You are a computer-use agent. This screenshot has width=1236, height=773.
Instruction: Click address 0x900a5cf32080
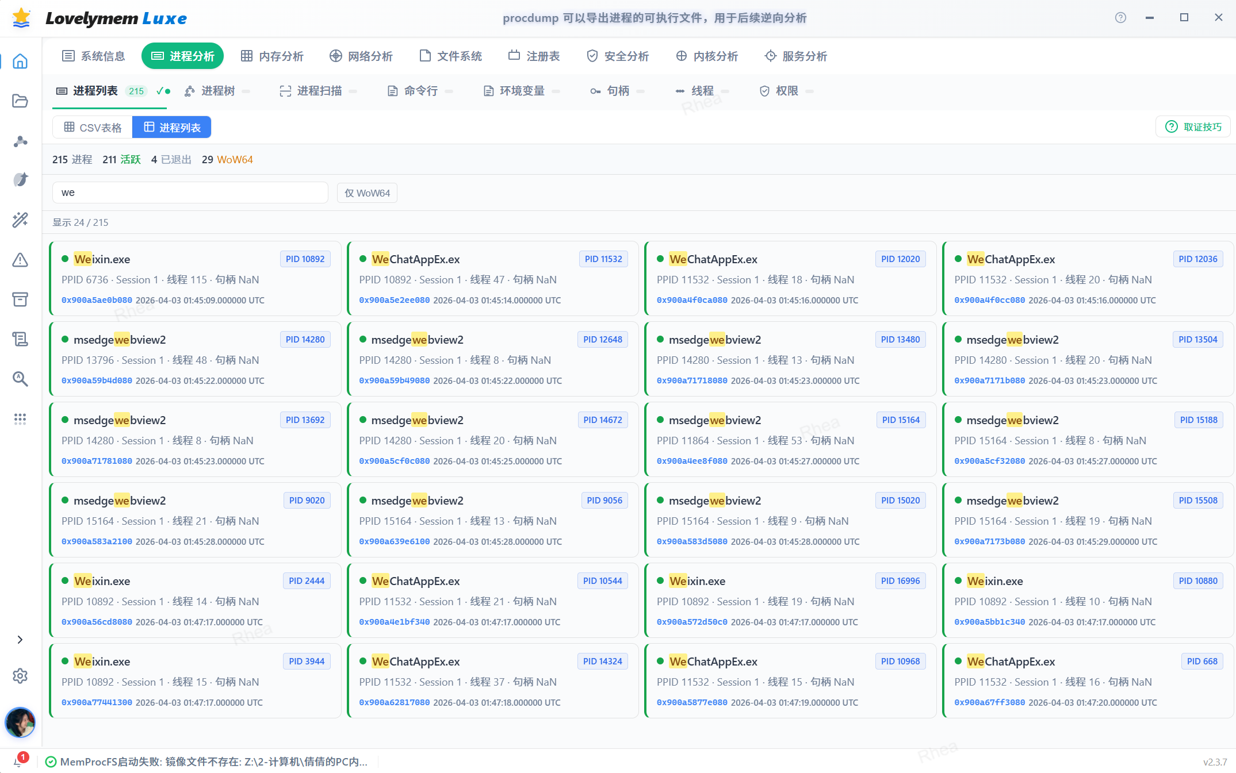click(x=990, y=461)
